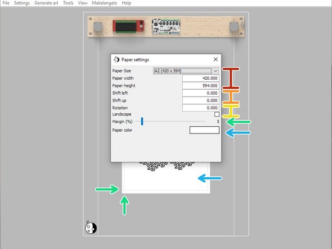Image resolution: width=332 pixels, height=249 pixels.
Task: Open the File menu
Action: [6, 3]
